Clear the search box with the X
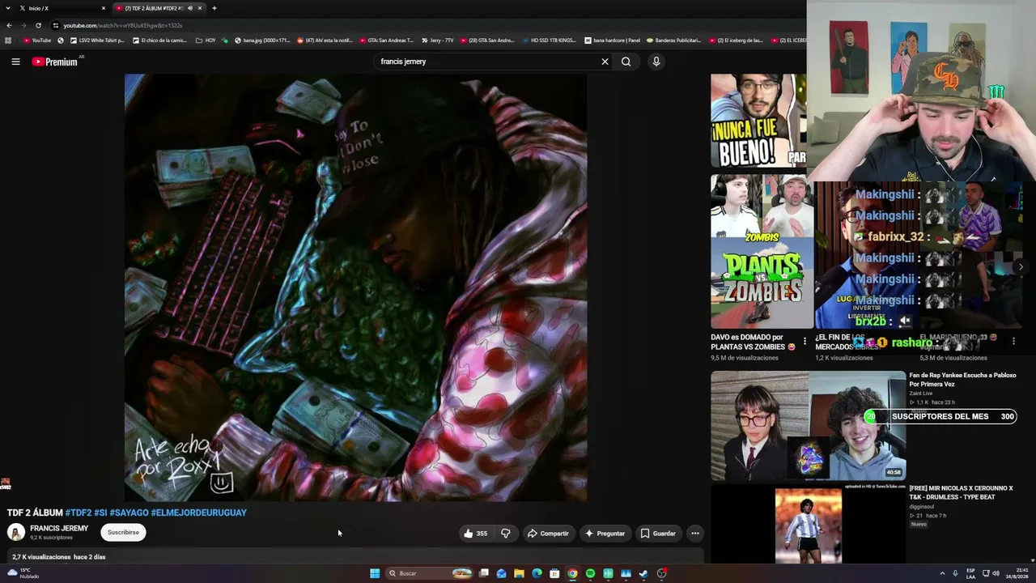 click(605, 62)
